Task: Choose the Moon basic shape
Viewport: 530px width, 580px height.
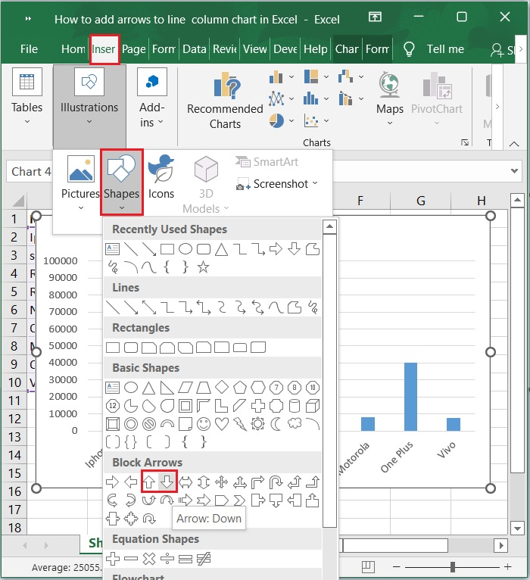Action: (x=276, y=424)
